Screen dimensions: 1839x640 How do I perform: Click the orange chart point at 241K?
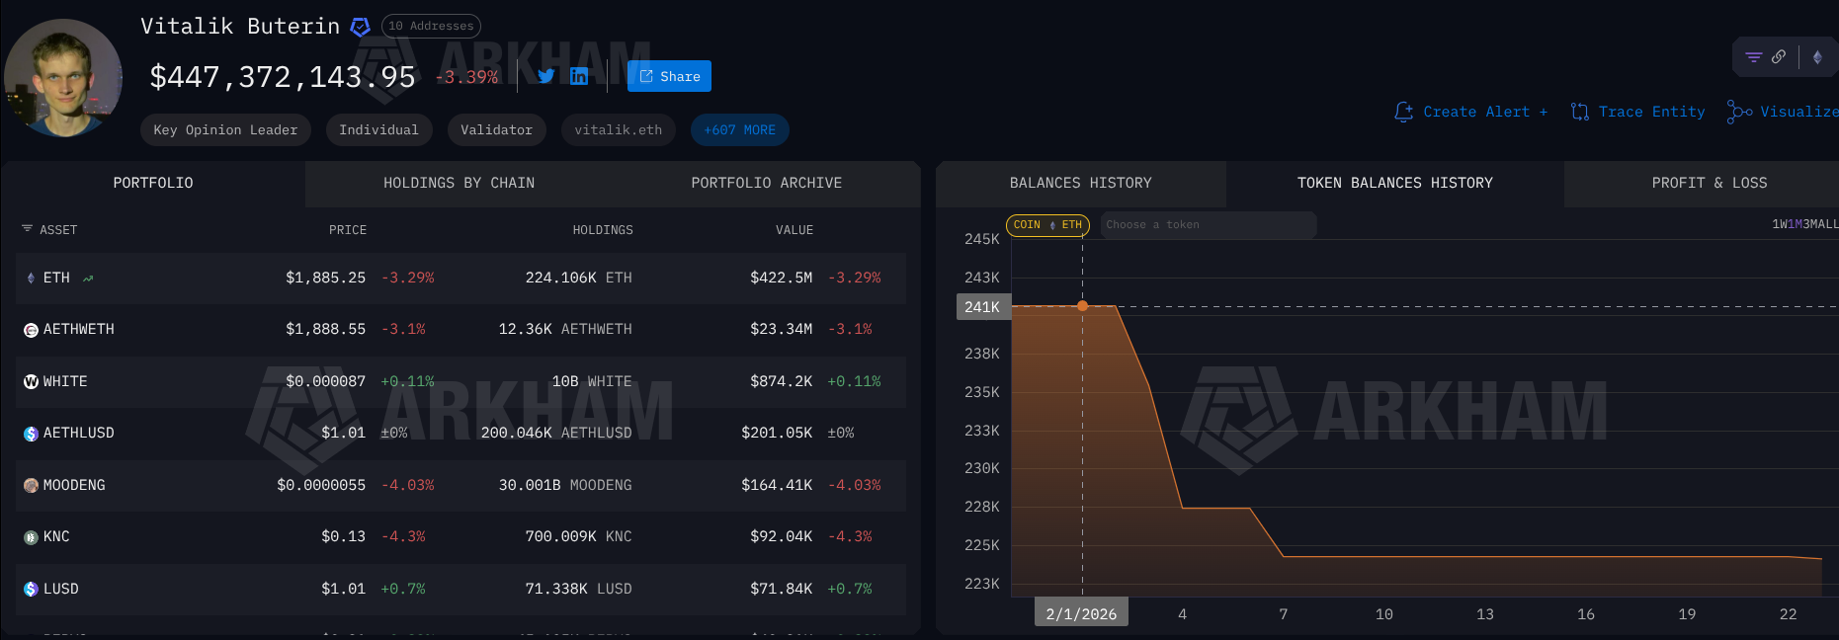1083,306
